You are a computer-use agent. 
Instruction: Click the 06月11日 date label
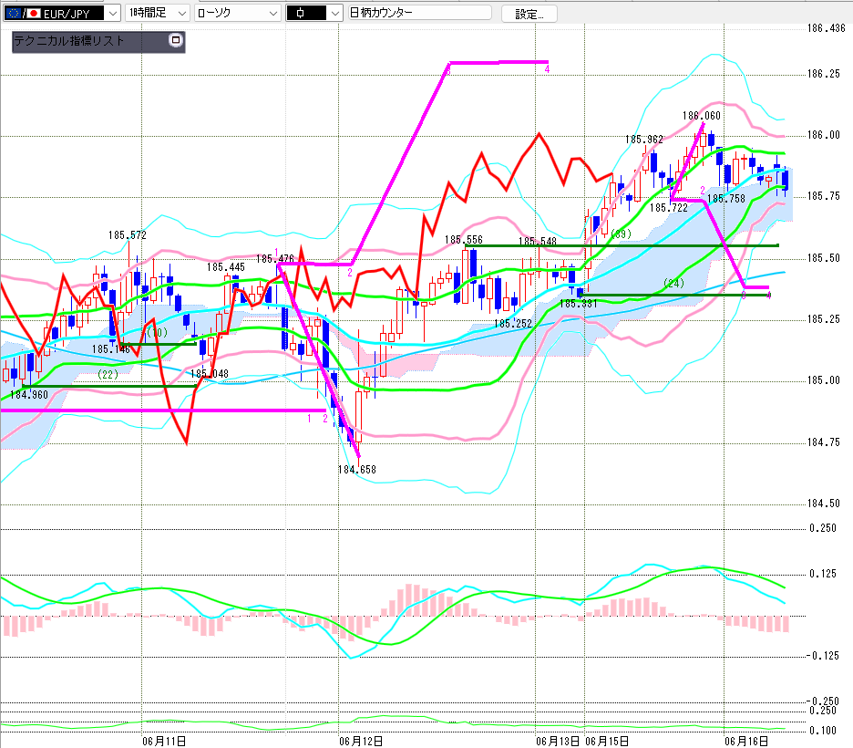coord(164,741)
